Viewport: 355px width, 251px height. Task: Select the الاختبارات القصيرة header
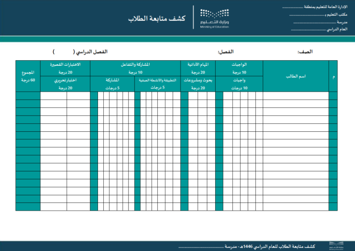(65, 68)
